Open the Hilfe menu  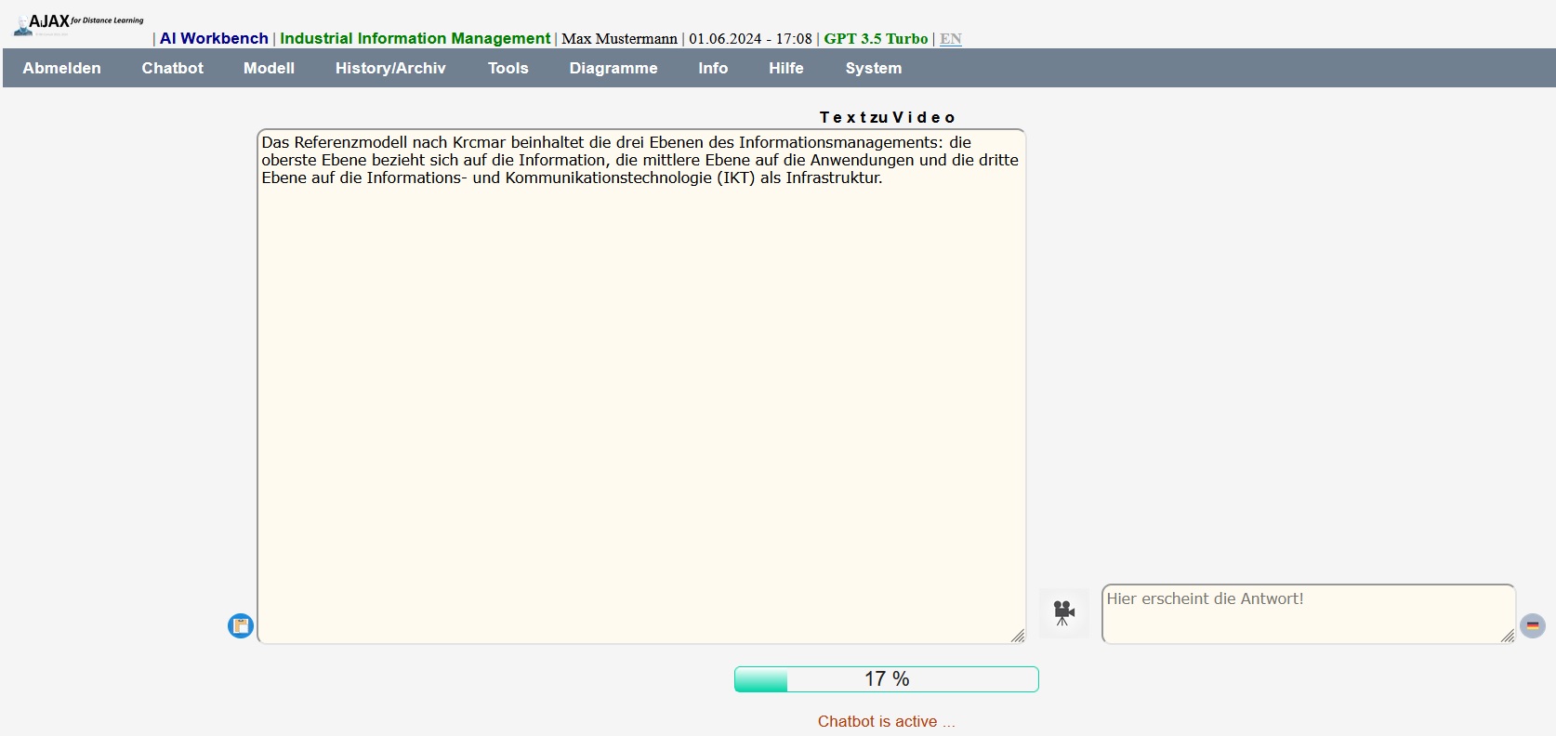[785, 68]
